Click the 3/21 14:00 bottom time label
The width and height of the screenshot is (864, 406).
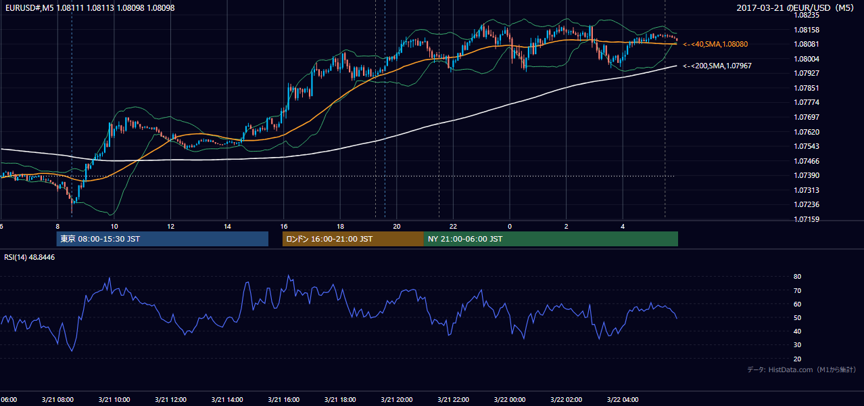click(x=227, y=399)
